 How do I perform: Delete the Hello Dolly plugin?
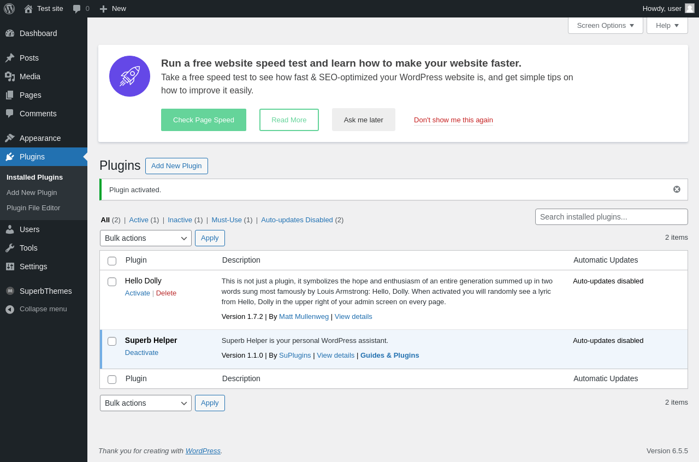coord(166,293)
